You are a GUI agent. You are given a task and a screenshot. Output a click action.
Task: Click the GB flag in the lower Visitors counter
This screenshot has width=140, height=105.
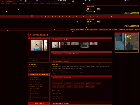pyautogui.click(x=98, y=22)
